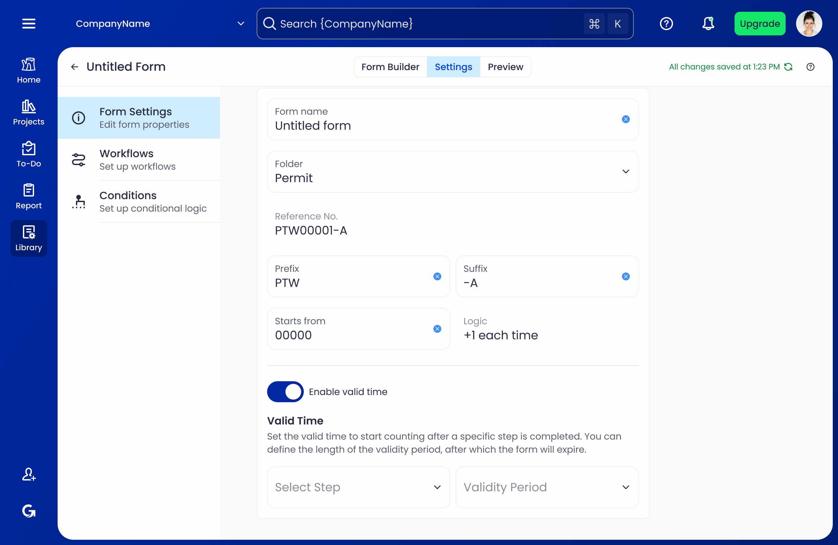The height and width of the screenshot is (545, 838).
Task: Go to Home in sidebar
Action: [x=28, y=70]
